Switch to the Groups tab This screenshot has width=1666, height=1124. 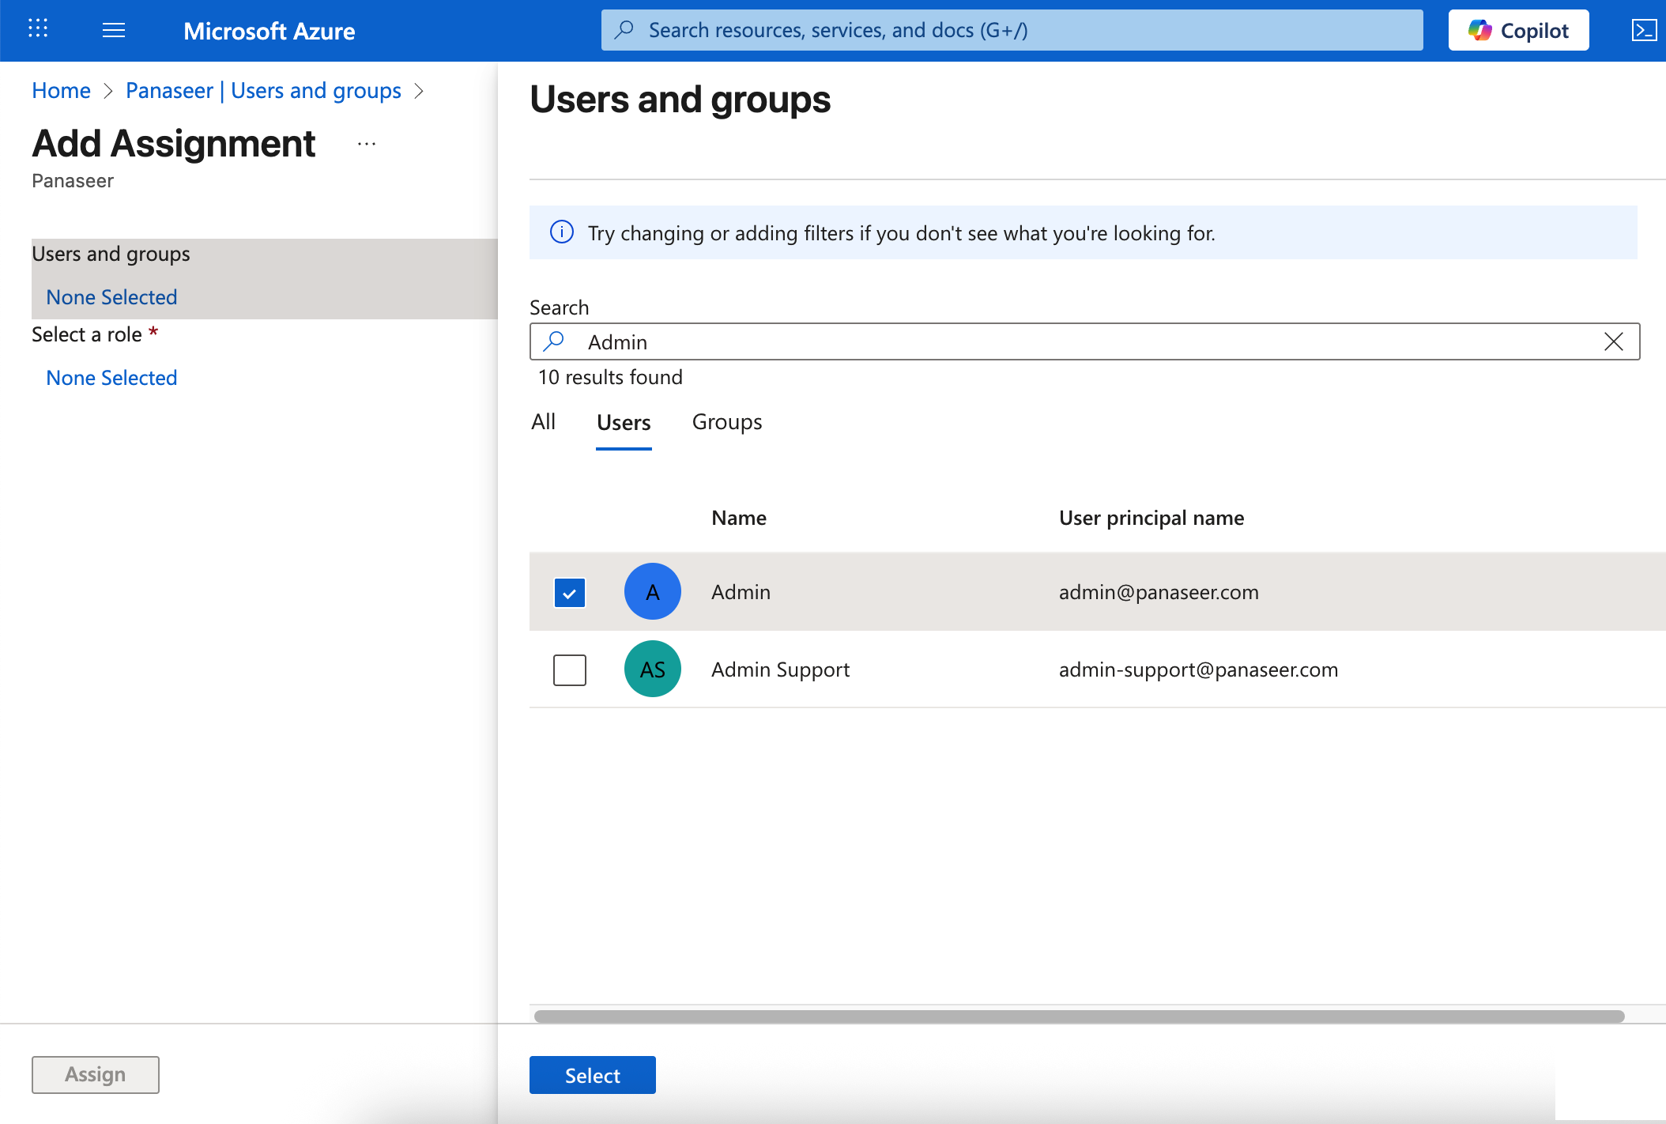pyautogui.click(x=727, y=422)
